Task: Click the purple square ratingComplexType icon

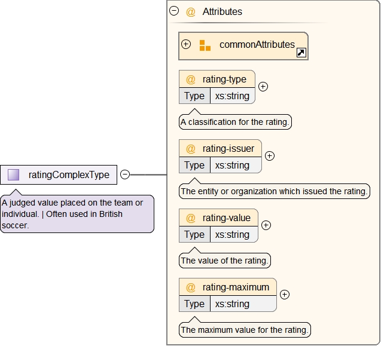Action: click(x=13, y=174)
